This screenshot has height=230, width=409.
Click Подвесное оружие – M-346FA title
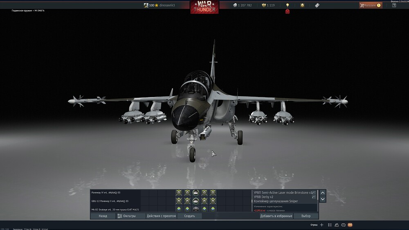pyautogui.click(x=28, y=11)
